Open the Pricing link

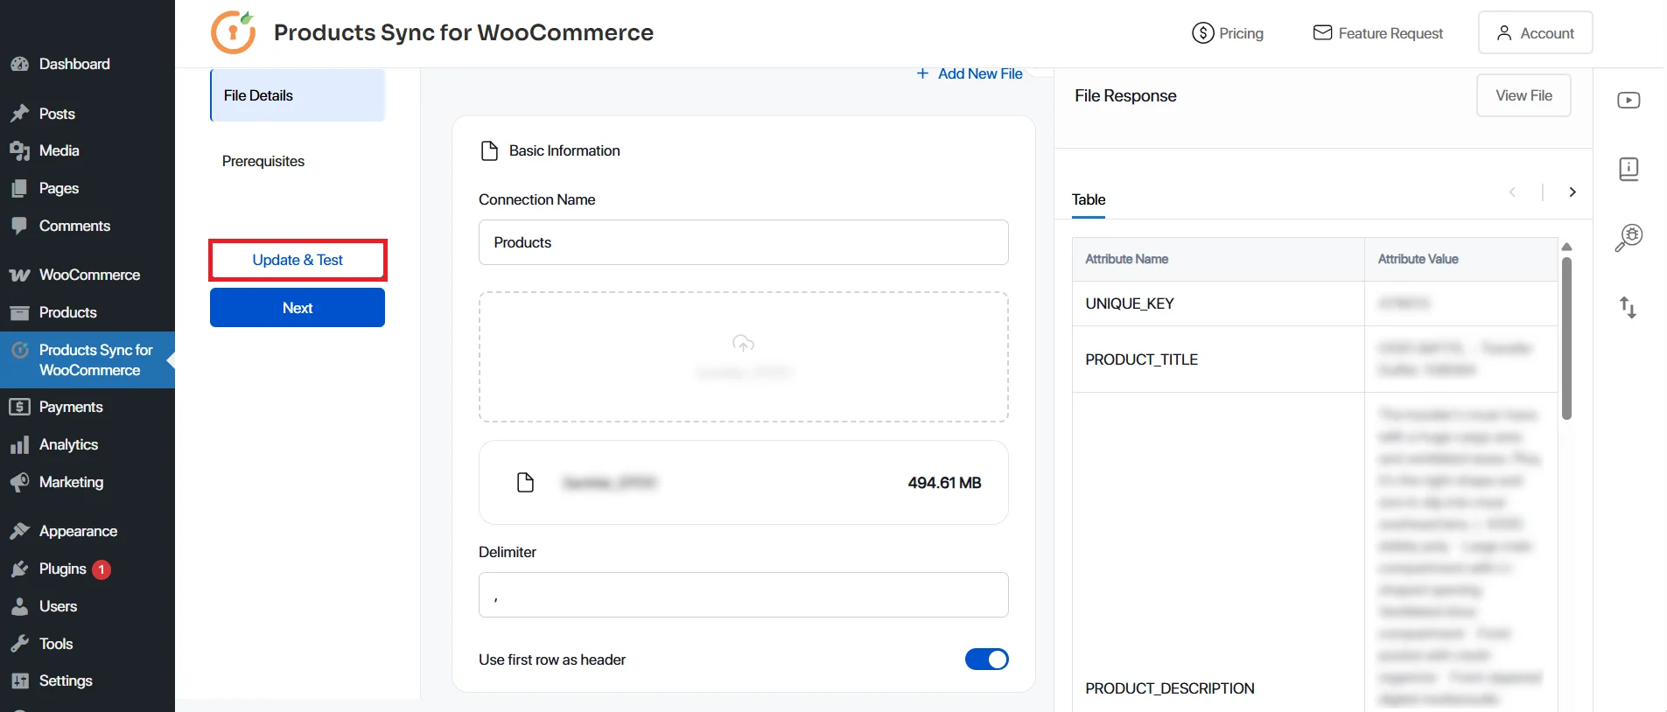coord(1228,33)
